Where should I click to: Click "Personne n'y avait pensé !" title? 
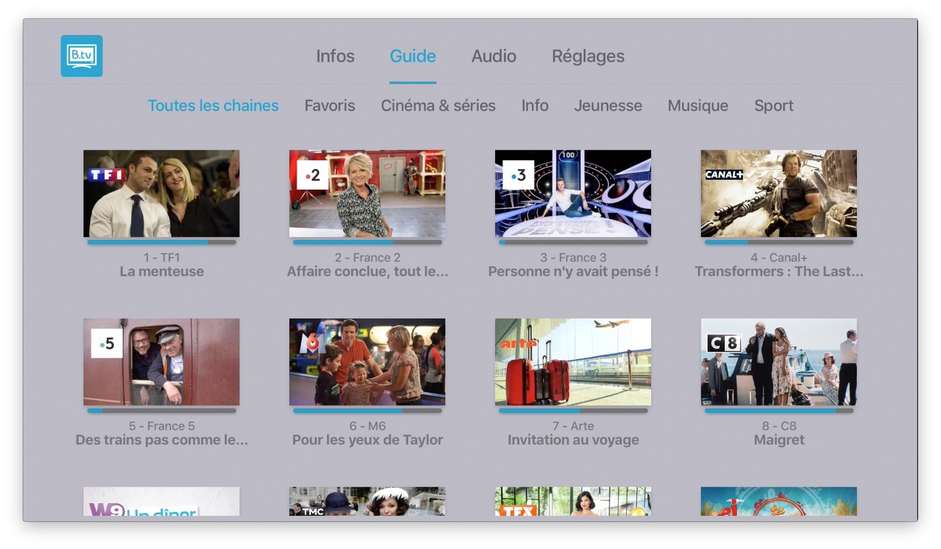click(573, 271)
